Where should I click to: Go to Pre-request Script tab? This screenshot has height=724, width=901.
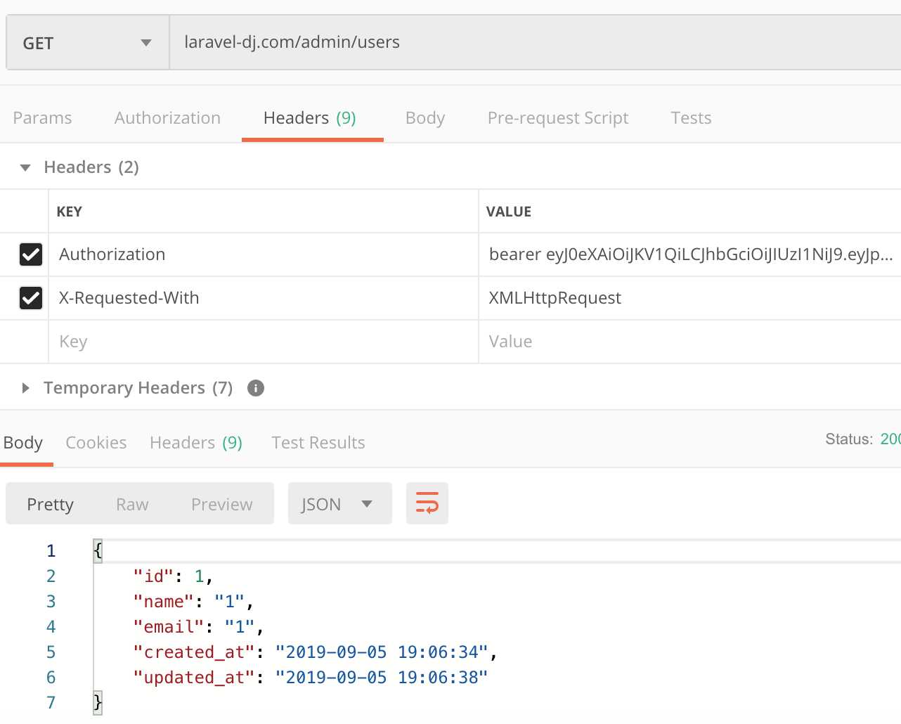click(x=558, y=118)
